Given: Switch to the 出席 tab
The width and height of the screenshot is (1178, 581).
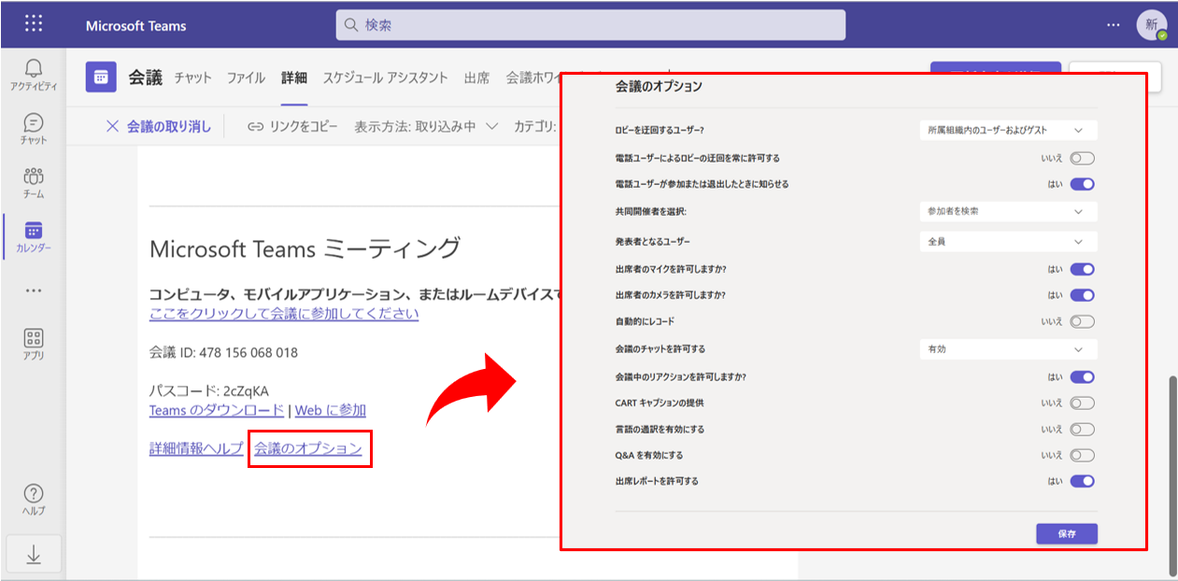Looking at the screenshot, I should tap(477, 78).
